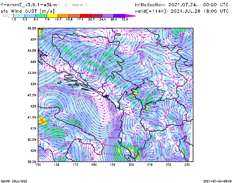Image resolution: width=238 pixels, height=183 pixels.
Task: Pick the salmon 13.8–17.1 legend swatch
Action: click(x=75, y=16)
